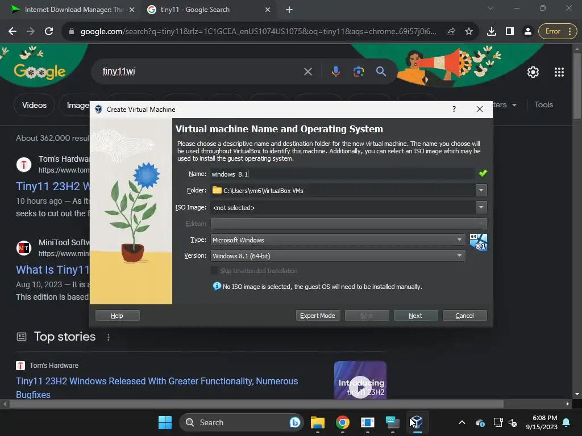Click the Help button in the dialog
This screenshot has width=582, height=436.
117,316
